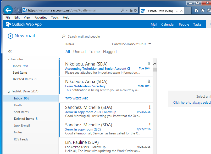The width and height of the screenshot is (211, 154).
Task: Select Inbox 968 in TestArt. Dave mailbox
Action: point(31,98)
